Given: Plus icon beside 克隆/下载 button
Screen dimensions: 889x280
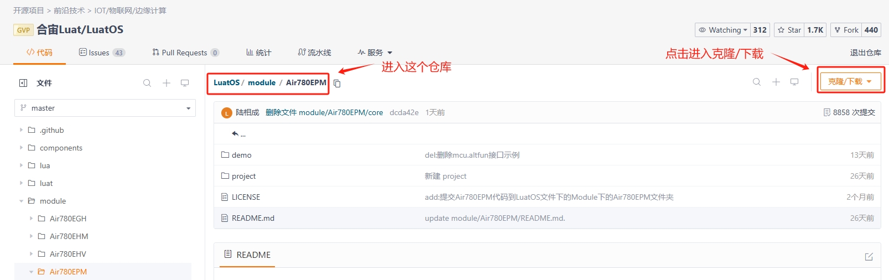Looking at the screenshot, I should 776,82.
